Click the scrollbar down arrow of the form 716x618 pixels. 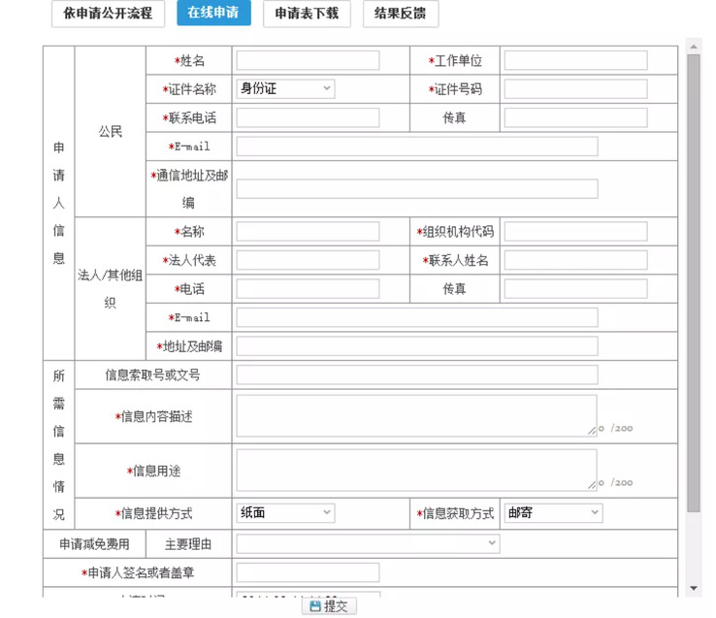(x=694, y=588)
